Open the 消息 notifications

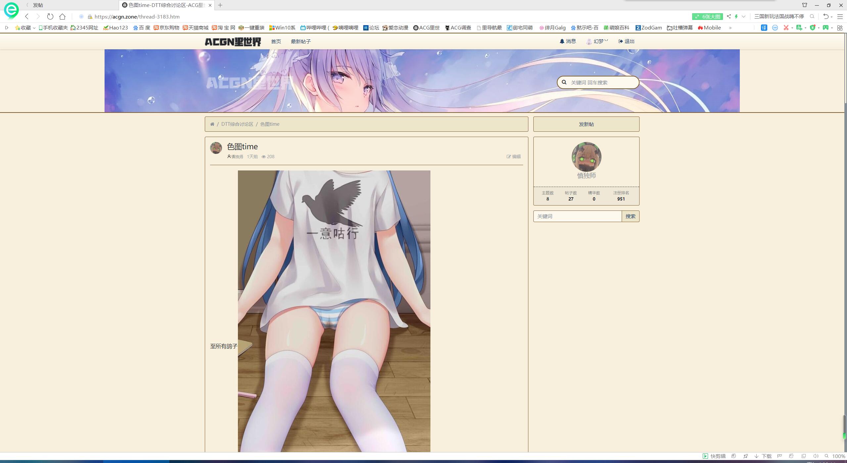coord(568,41)
